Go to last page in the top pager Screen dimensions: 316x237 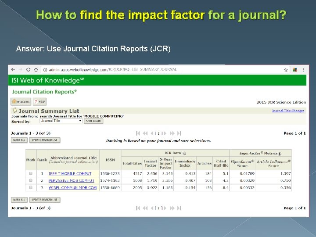pos(179,133)
